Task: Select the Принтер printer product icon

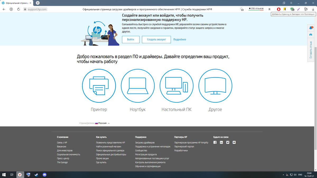Action: point(99,85)
